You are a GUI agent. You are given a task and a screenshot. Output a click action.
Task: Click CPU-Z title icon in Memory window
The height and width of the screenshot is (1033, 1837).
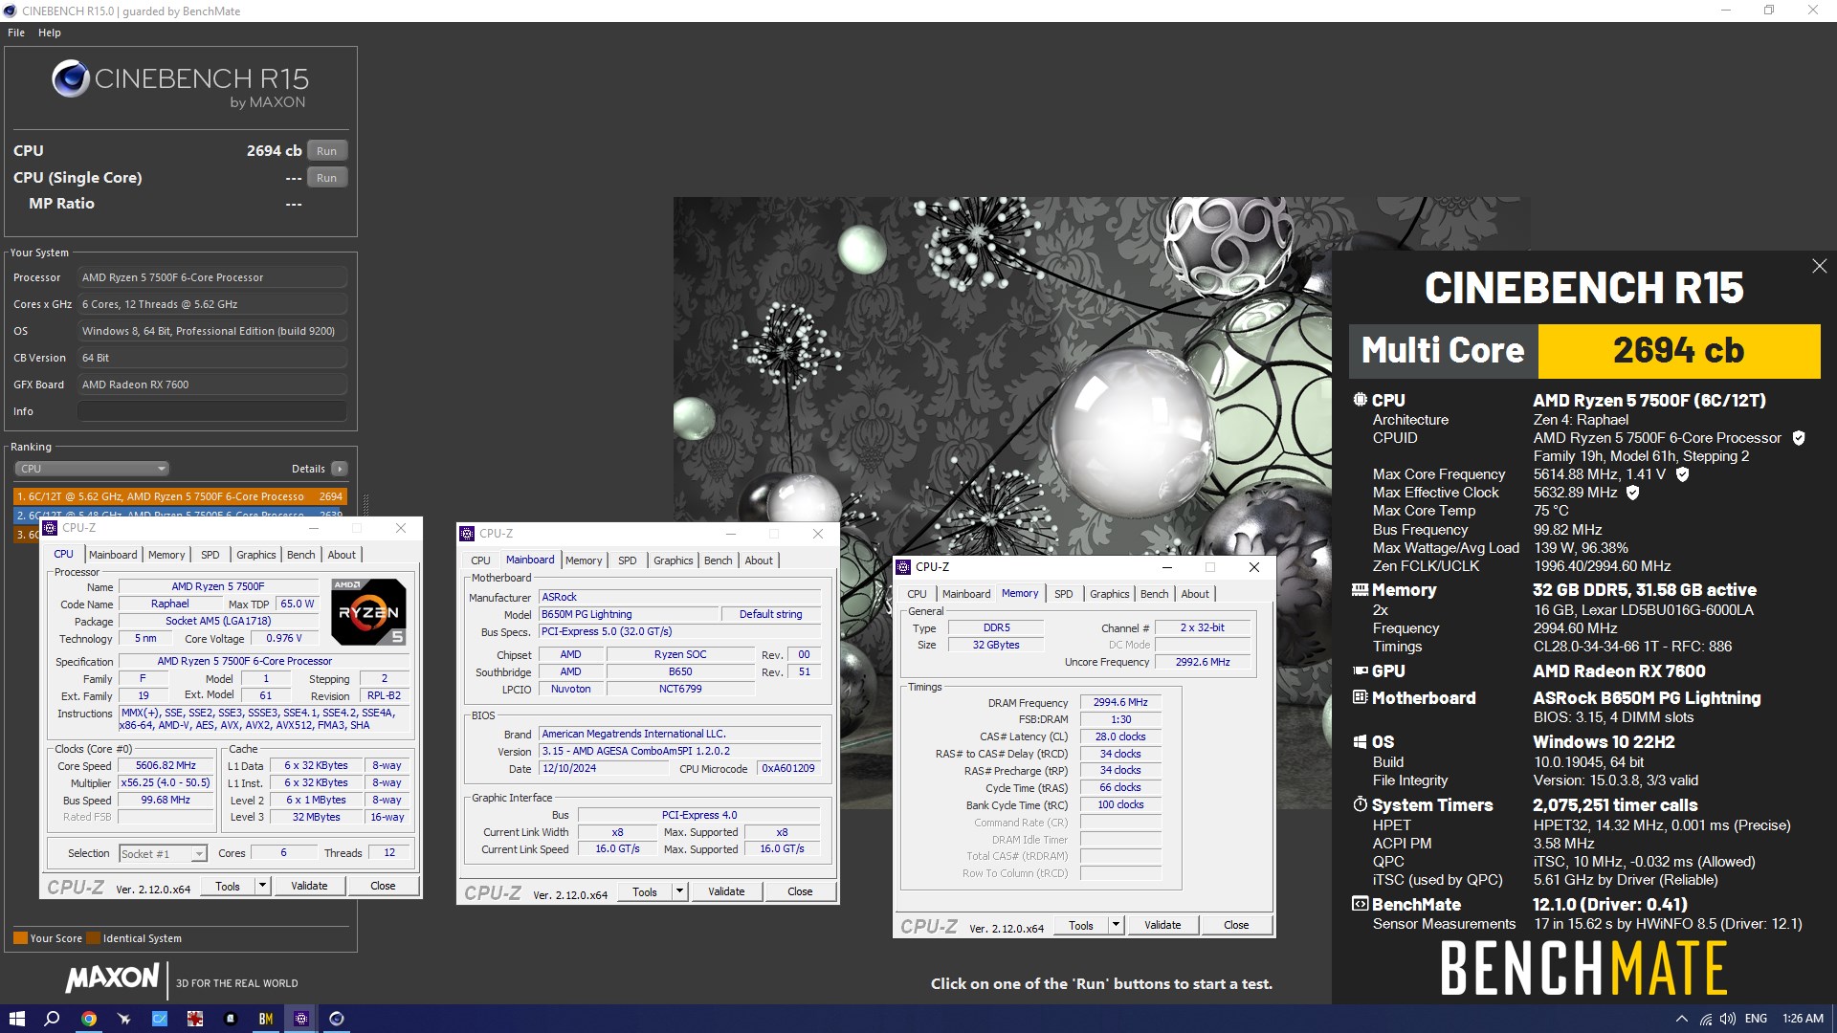(903, 567)
